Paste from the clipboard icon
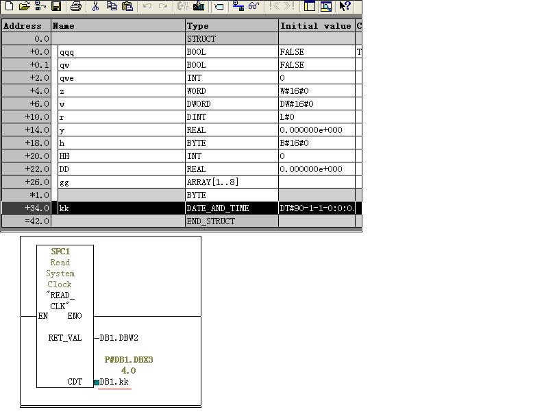544x412 pixels. [x=127, y=6]
